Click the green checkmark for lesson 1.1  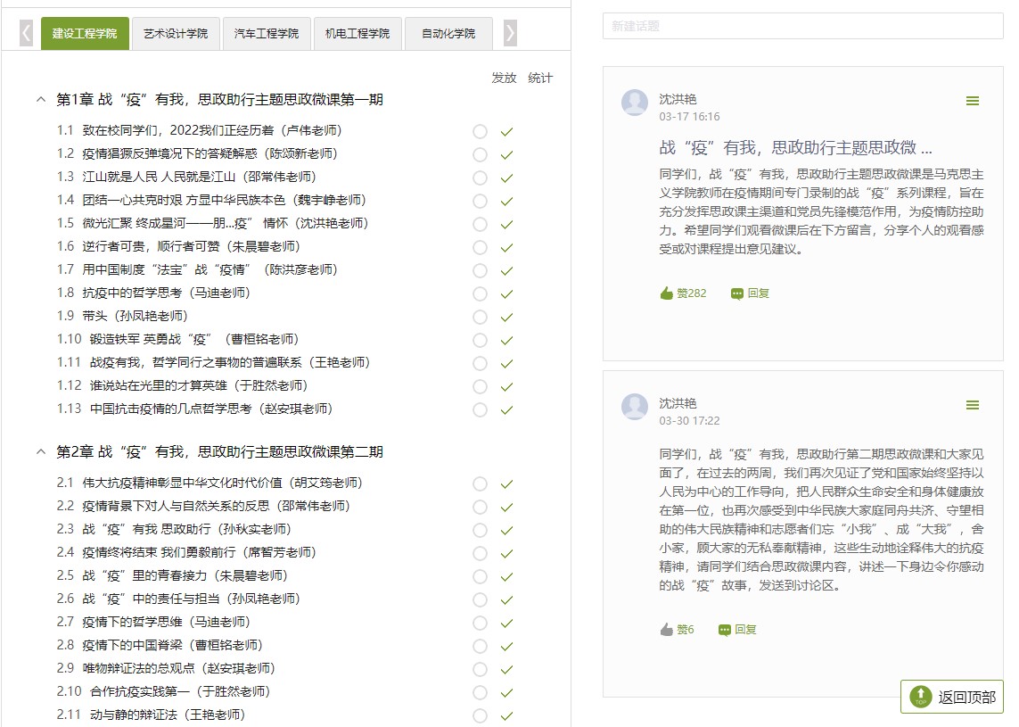point(506,132)
